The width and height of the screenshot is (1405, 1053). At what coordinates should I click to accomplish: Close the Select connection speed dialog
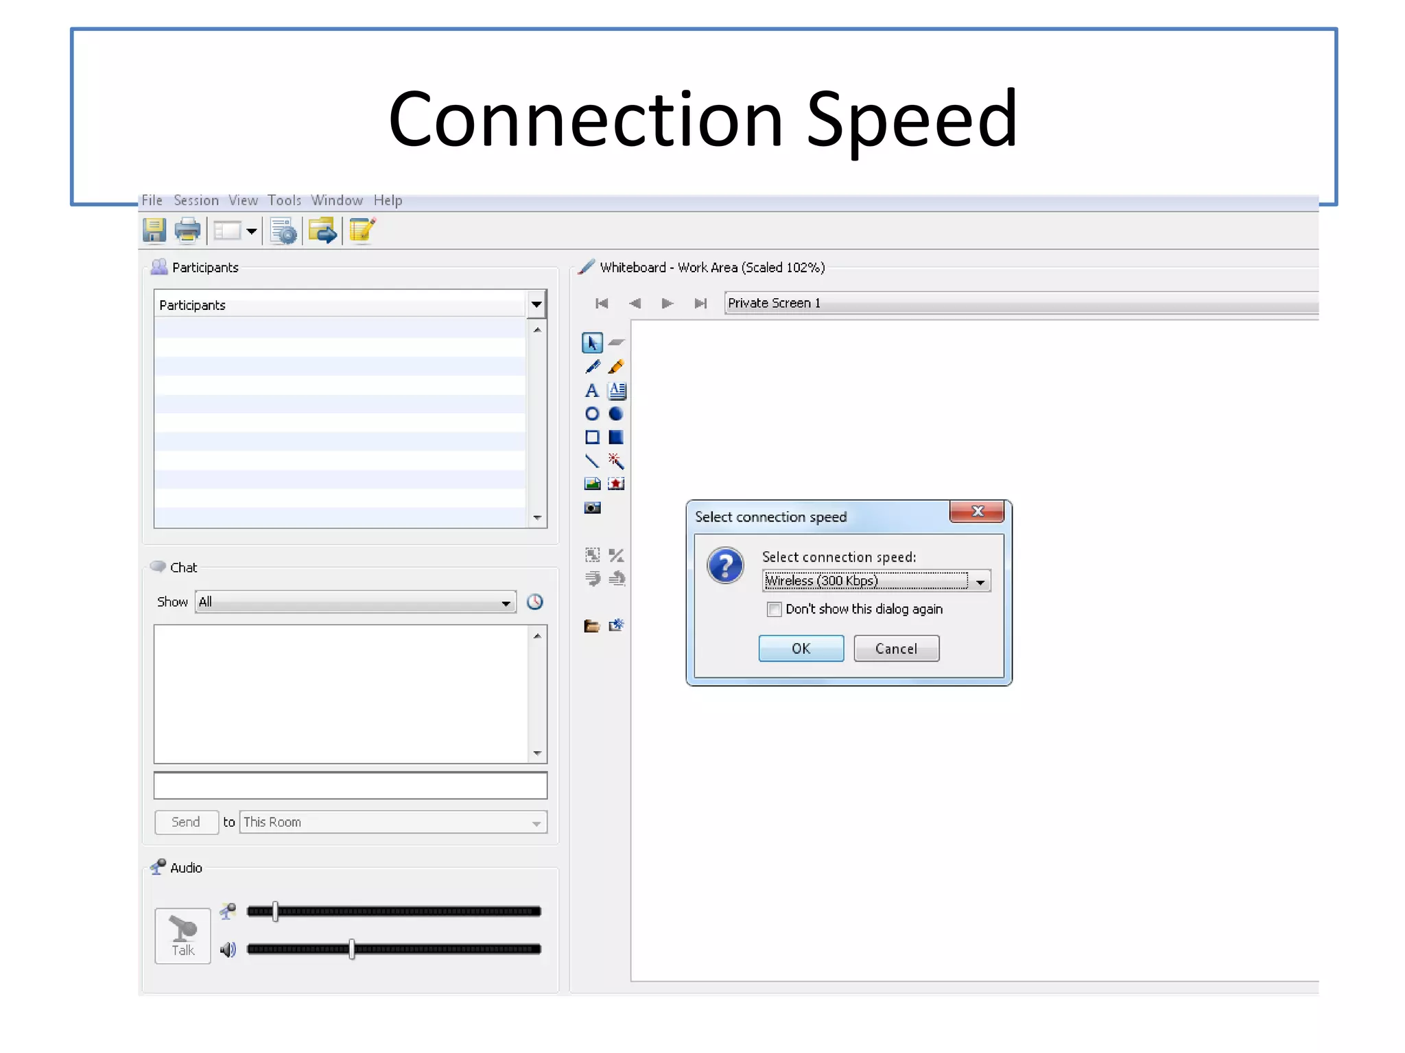click(977, 511)
